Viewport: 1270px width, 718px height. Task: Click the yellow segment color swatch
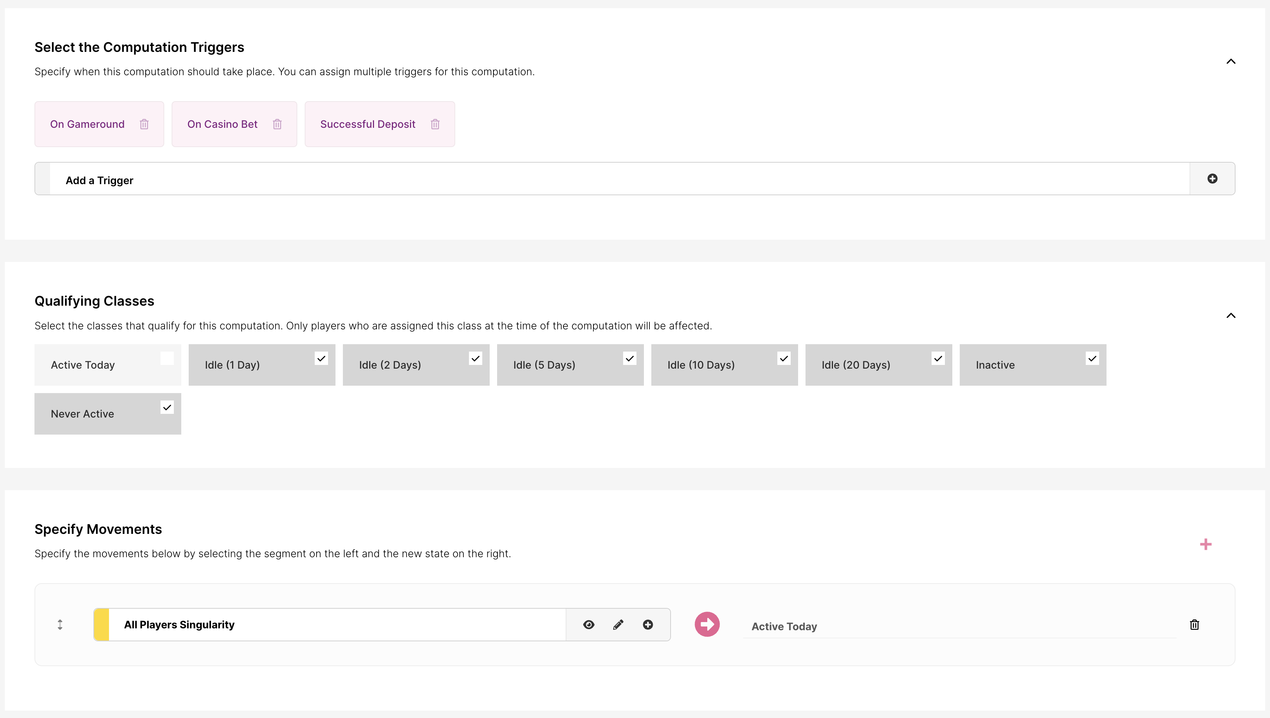(102, 625)
